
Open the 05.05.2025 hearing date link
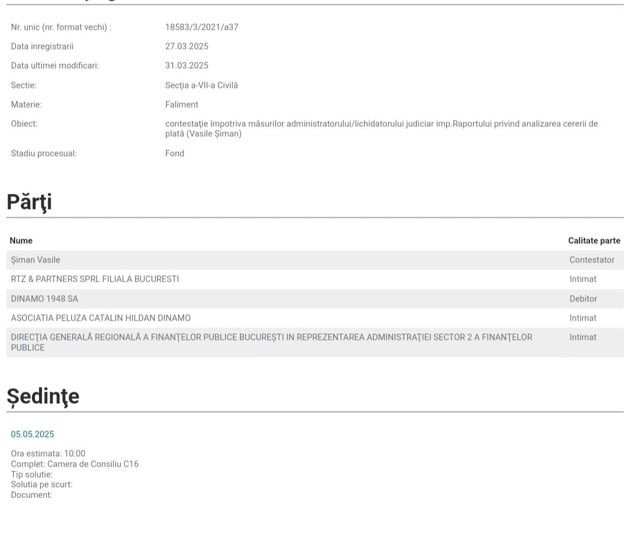pyautogui.click(x=33, y=434)
